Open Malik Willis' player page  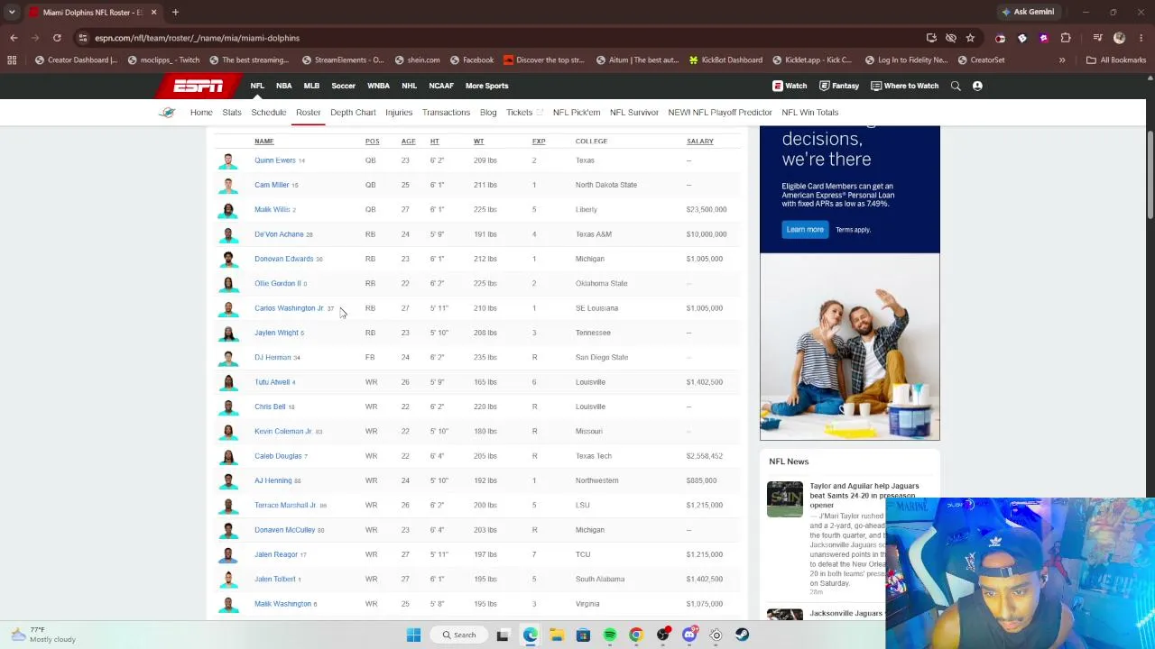272,210
